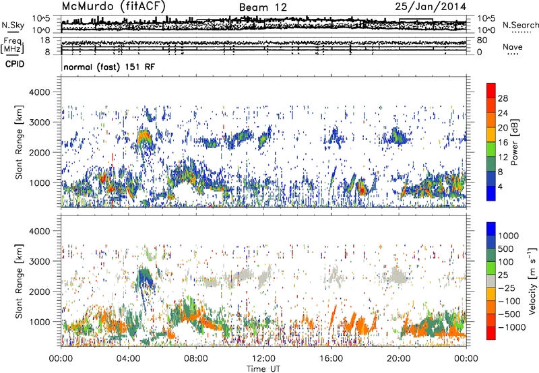
Task: Click the '-1000' velocity colorbar tick value
Action: [511, 327]
